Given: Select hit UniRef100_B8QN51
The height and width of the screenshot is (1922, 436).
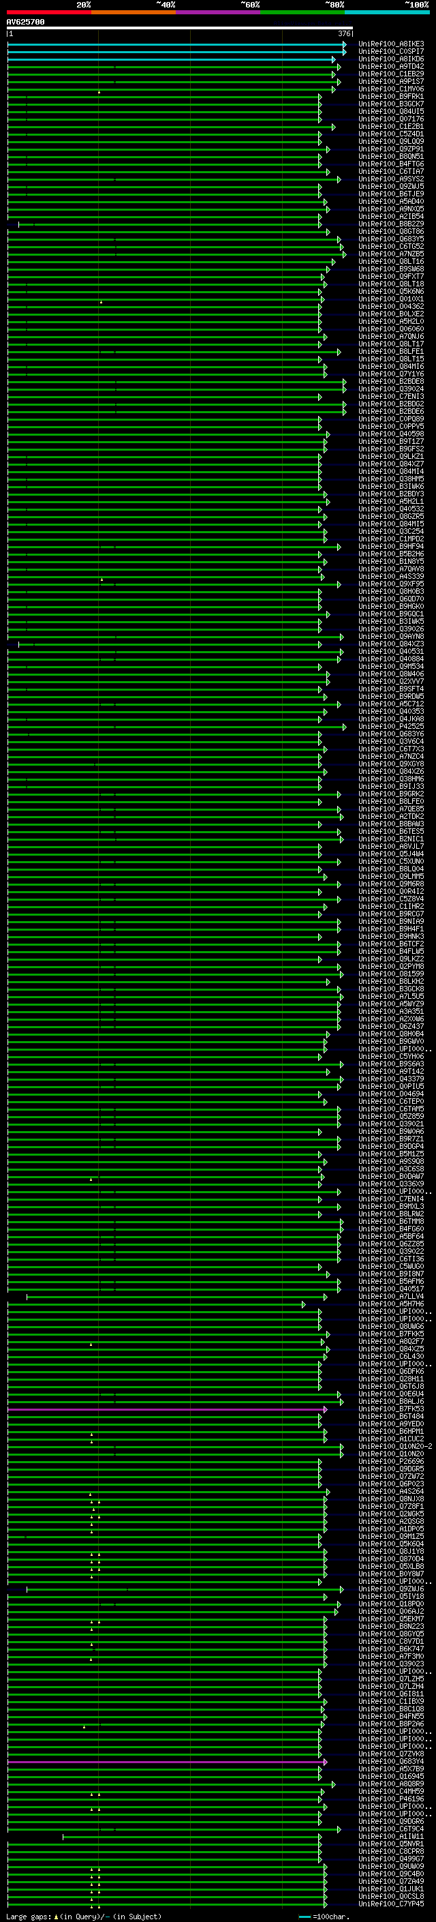Looking at the screenshot, I should click(x=391, y=157).
